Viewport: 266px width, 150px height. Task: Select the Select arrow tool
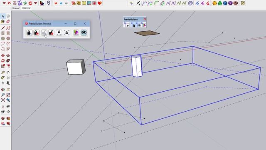click(x=3, y=16)
